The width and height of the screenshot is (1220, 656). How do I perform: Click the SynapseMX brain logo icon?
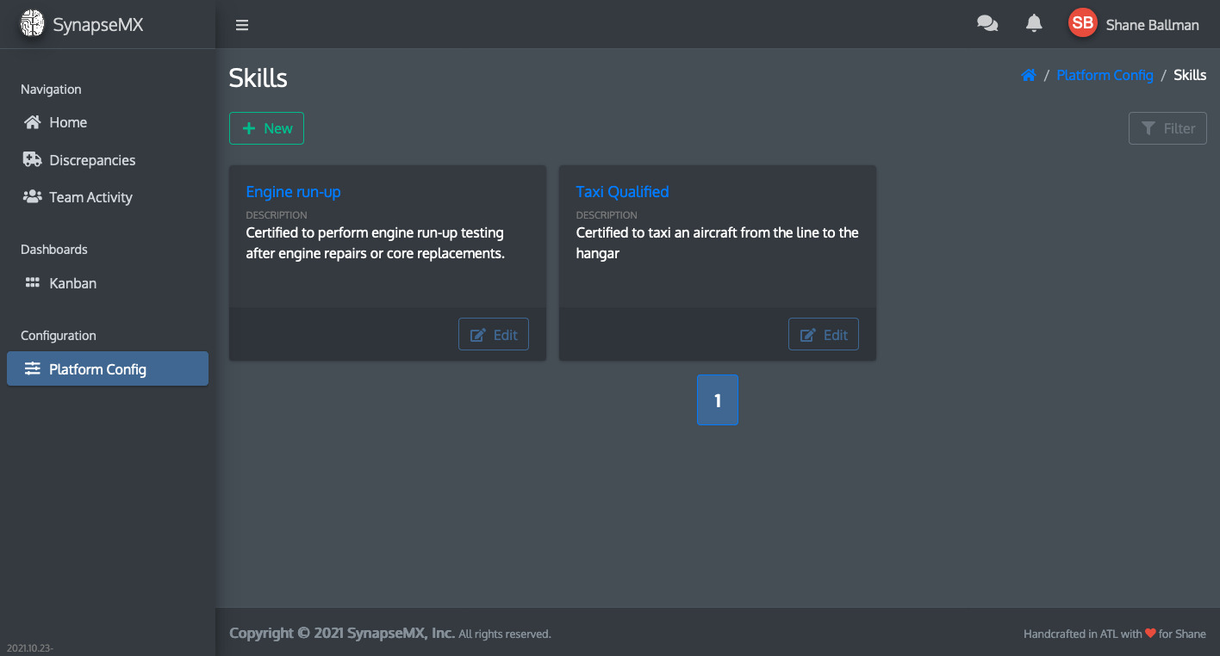[x=32, y=24]
